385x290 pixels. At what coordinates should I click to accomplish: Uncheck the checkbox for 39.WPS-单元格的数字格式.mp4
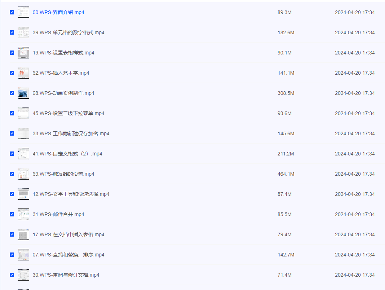(x=12, y=32)
